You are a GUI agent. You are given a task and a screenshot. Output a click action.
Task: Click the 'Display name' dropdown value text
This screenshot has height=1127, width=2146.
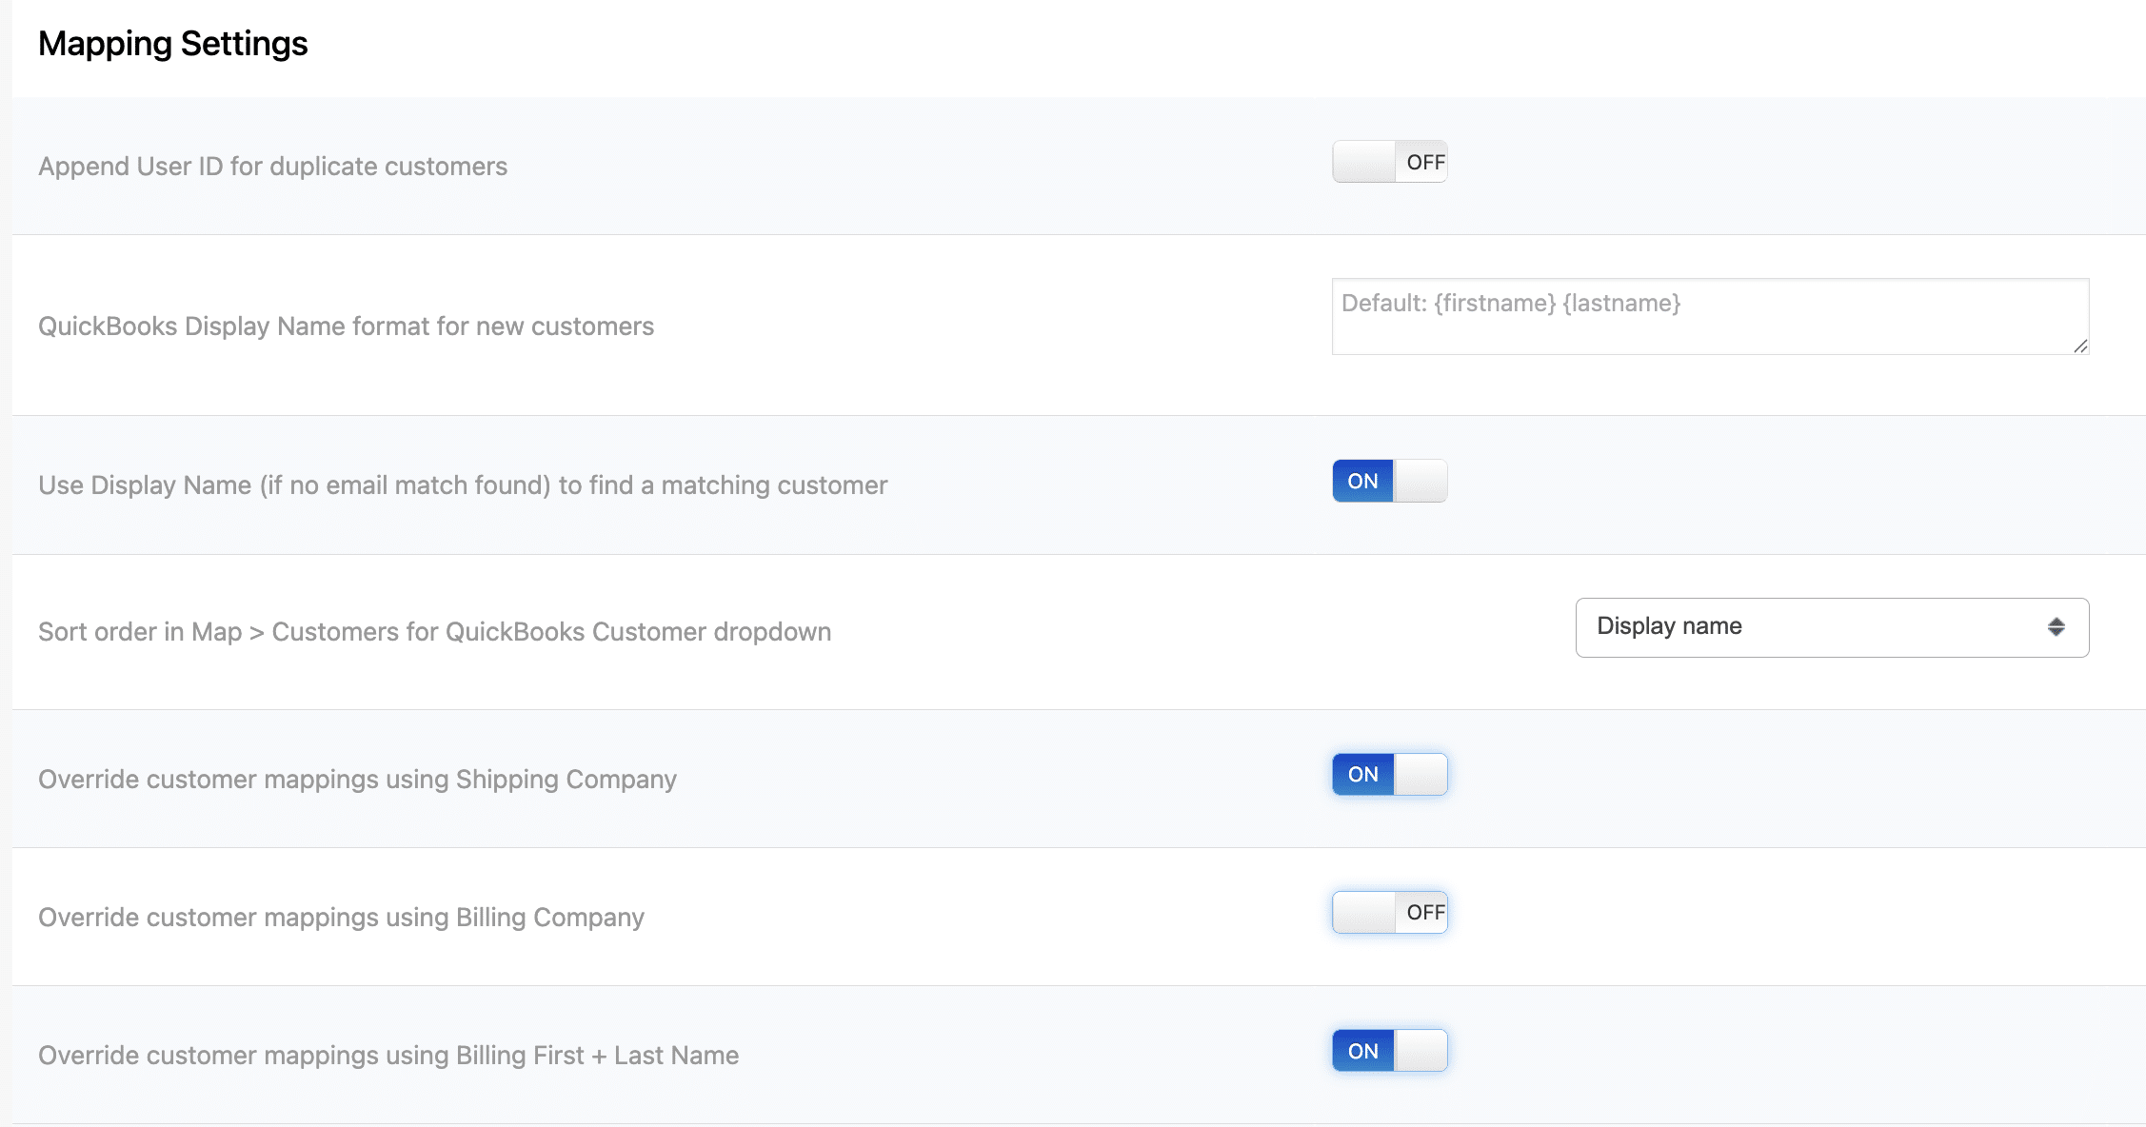click(1670, 626)
